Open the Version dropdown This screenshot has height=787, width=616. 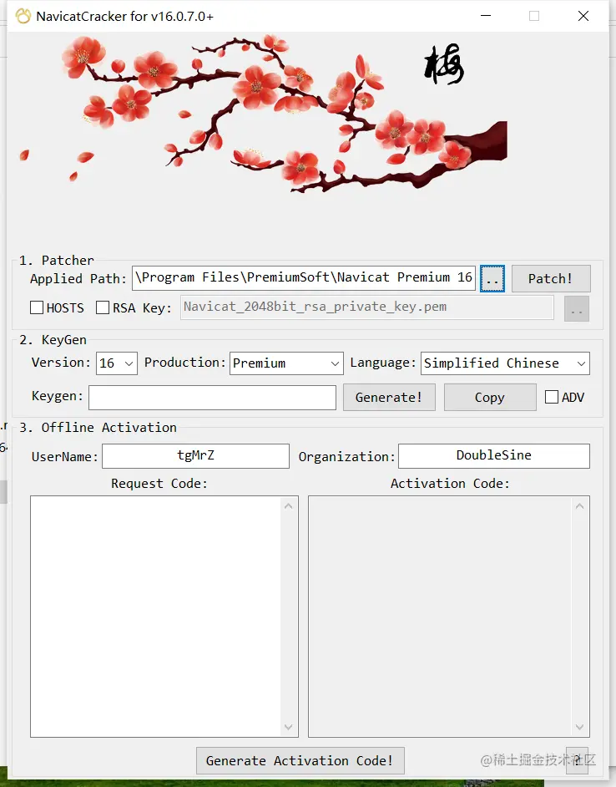click(116, 363)
